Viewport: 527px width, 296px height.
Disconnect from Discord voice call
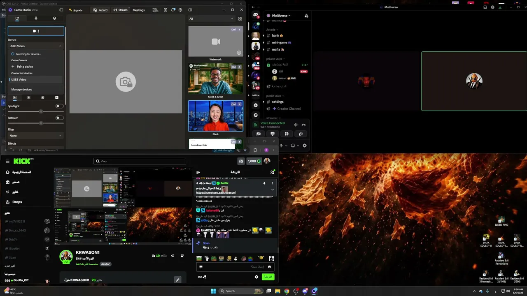pos(304,125)
